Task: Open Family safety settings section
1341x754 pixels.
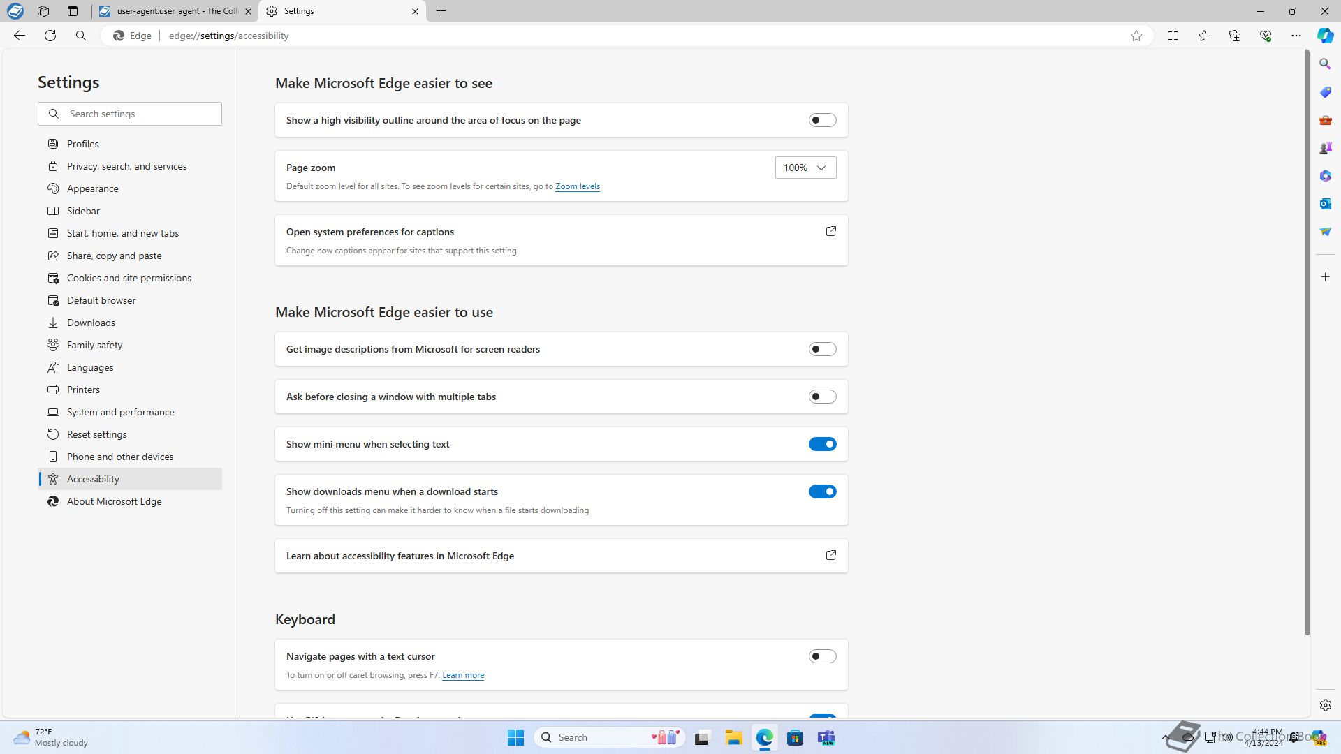Action: pos(130,345)
